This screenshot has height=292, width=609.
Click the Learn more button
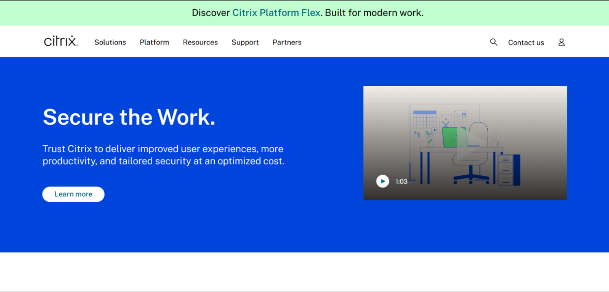[x=73, y=194]
